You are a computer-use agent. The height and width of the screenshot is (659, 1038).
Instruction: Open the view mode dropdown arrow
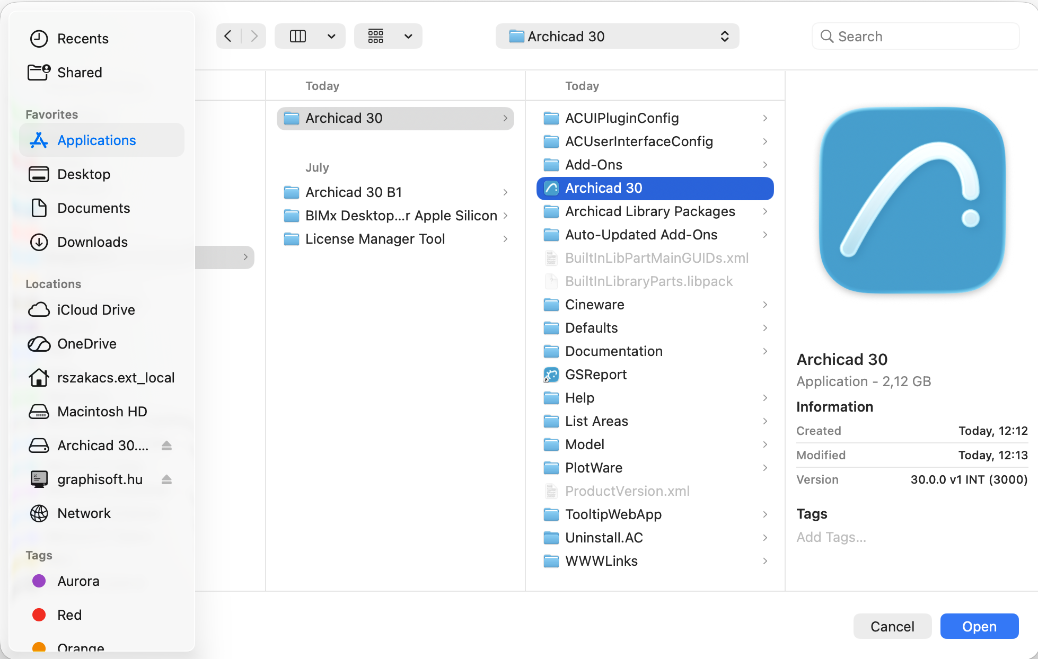(331, 36)
